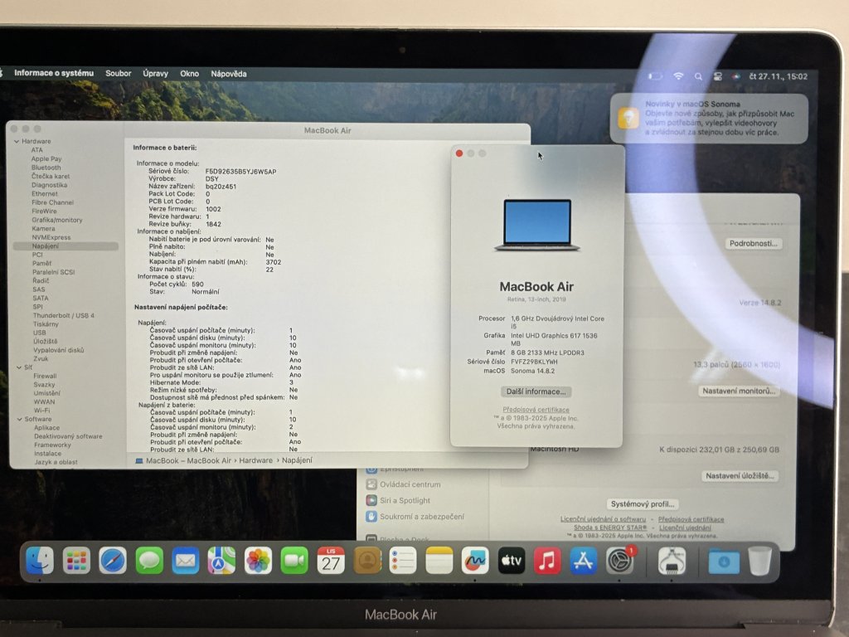Launch the Music app from dock
This screenshot has height=637, width=849.
point(547,561)
